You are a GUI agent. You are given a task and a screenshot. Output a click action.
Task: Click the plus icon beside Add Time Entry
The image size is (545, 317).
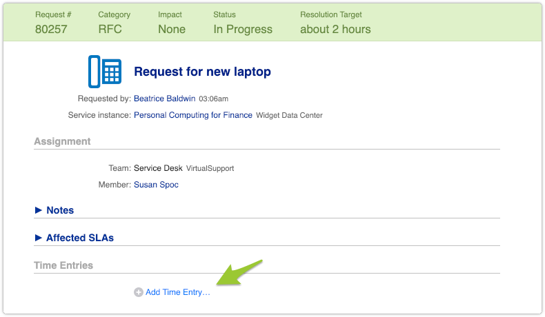coord(139,292)
